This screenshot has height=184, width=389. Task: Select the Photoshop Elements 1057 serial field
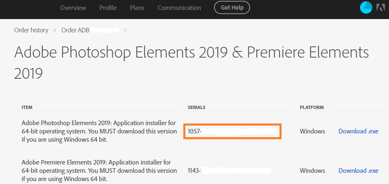[232, 131]
